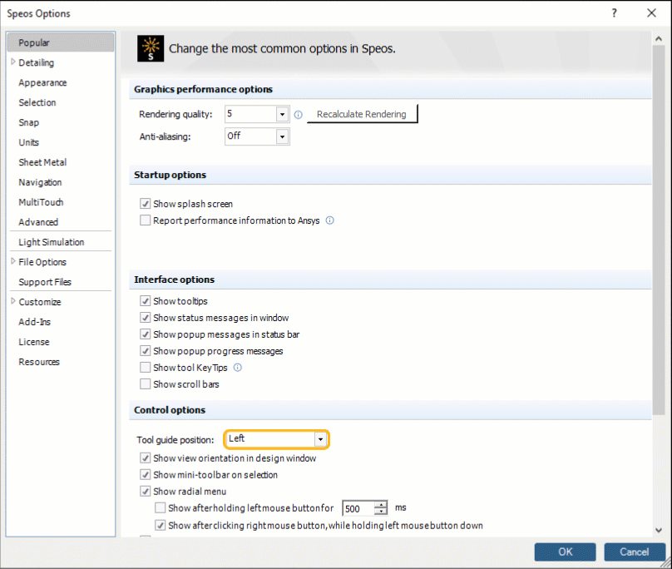
Task: Increase the mouse button hold duration stepper
Action: 381,505
